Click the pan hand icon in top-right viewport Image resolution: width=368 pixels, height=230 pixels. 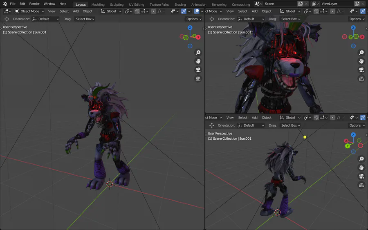pyautogui.click(x=361, y=61)
